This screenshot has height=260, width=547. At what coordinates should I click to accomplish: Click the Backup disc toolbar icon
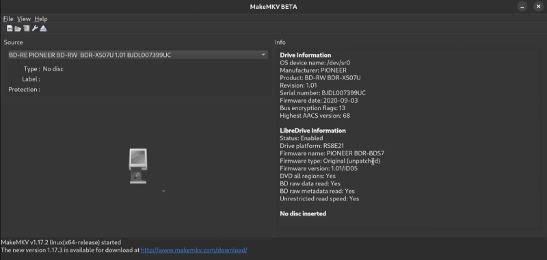point(27,29)
